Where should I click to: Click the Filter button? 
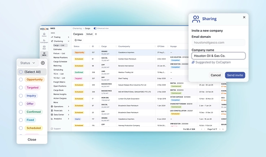pyautogui.click(x=78, y=40)
